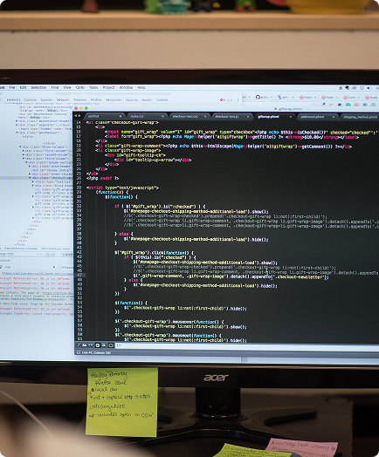
Task: Open the Sources panel in DevTools
Action: (46, 99)
